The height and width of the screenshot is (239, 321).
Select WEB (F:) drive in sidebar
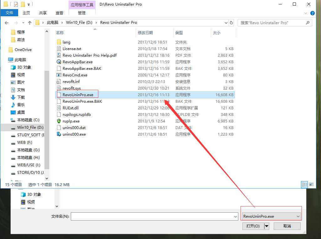tap(24, 142)
